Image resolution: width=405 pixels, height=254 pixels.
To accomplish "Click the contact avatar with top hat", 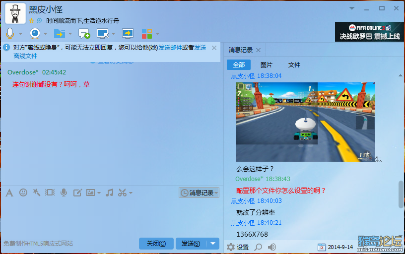I will coord(15,13).
